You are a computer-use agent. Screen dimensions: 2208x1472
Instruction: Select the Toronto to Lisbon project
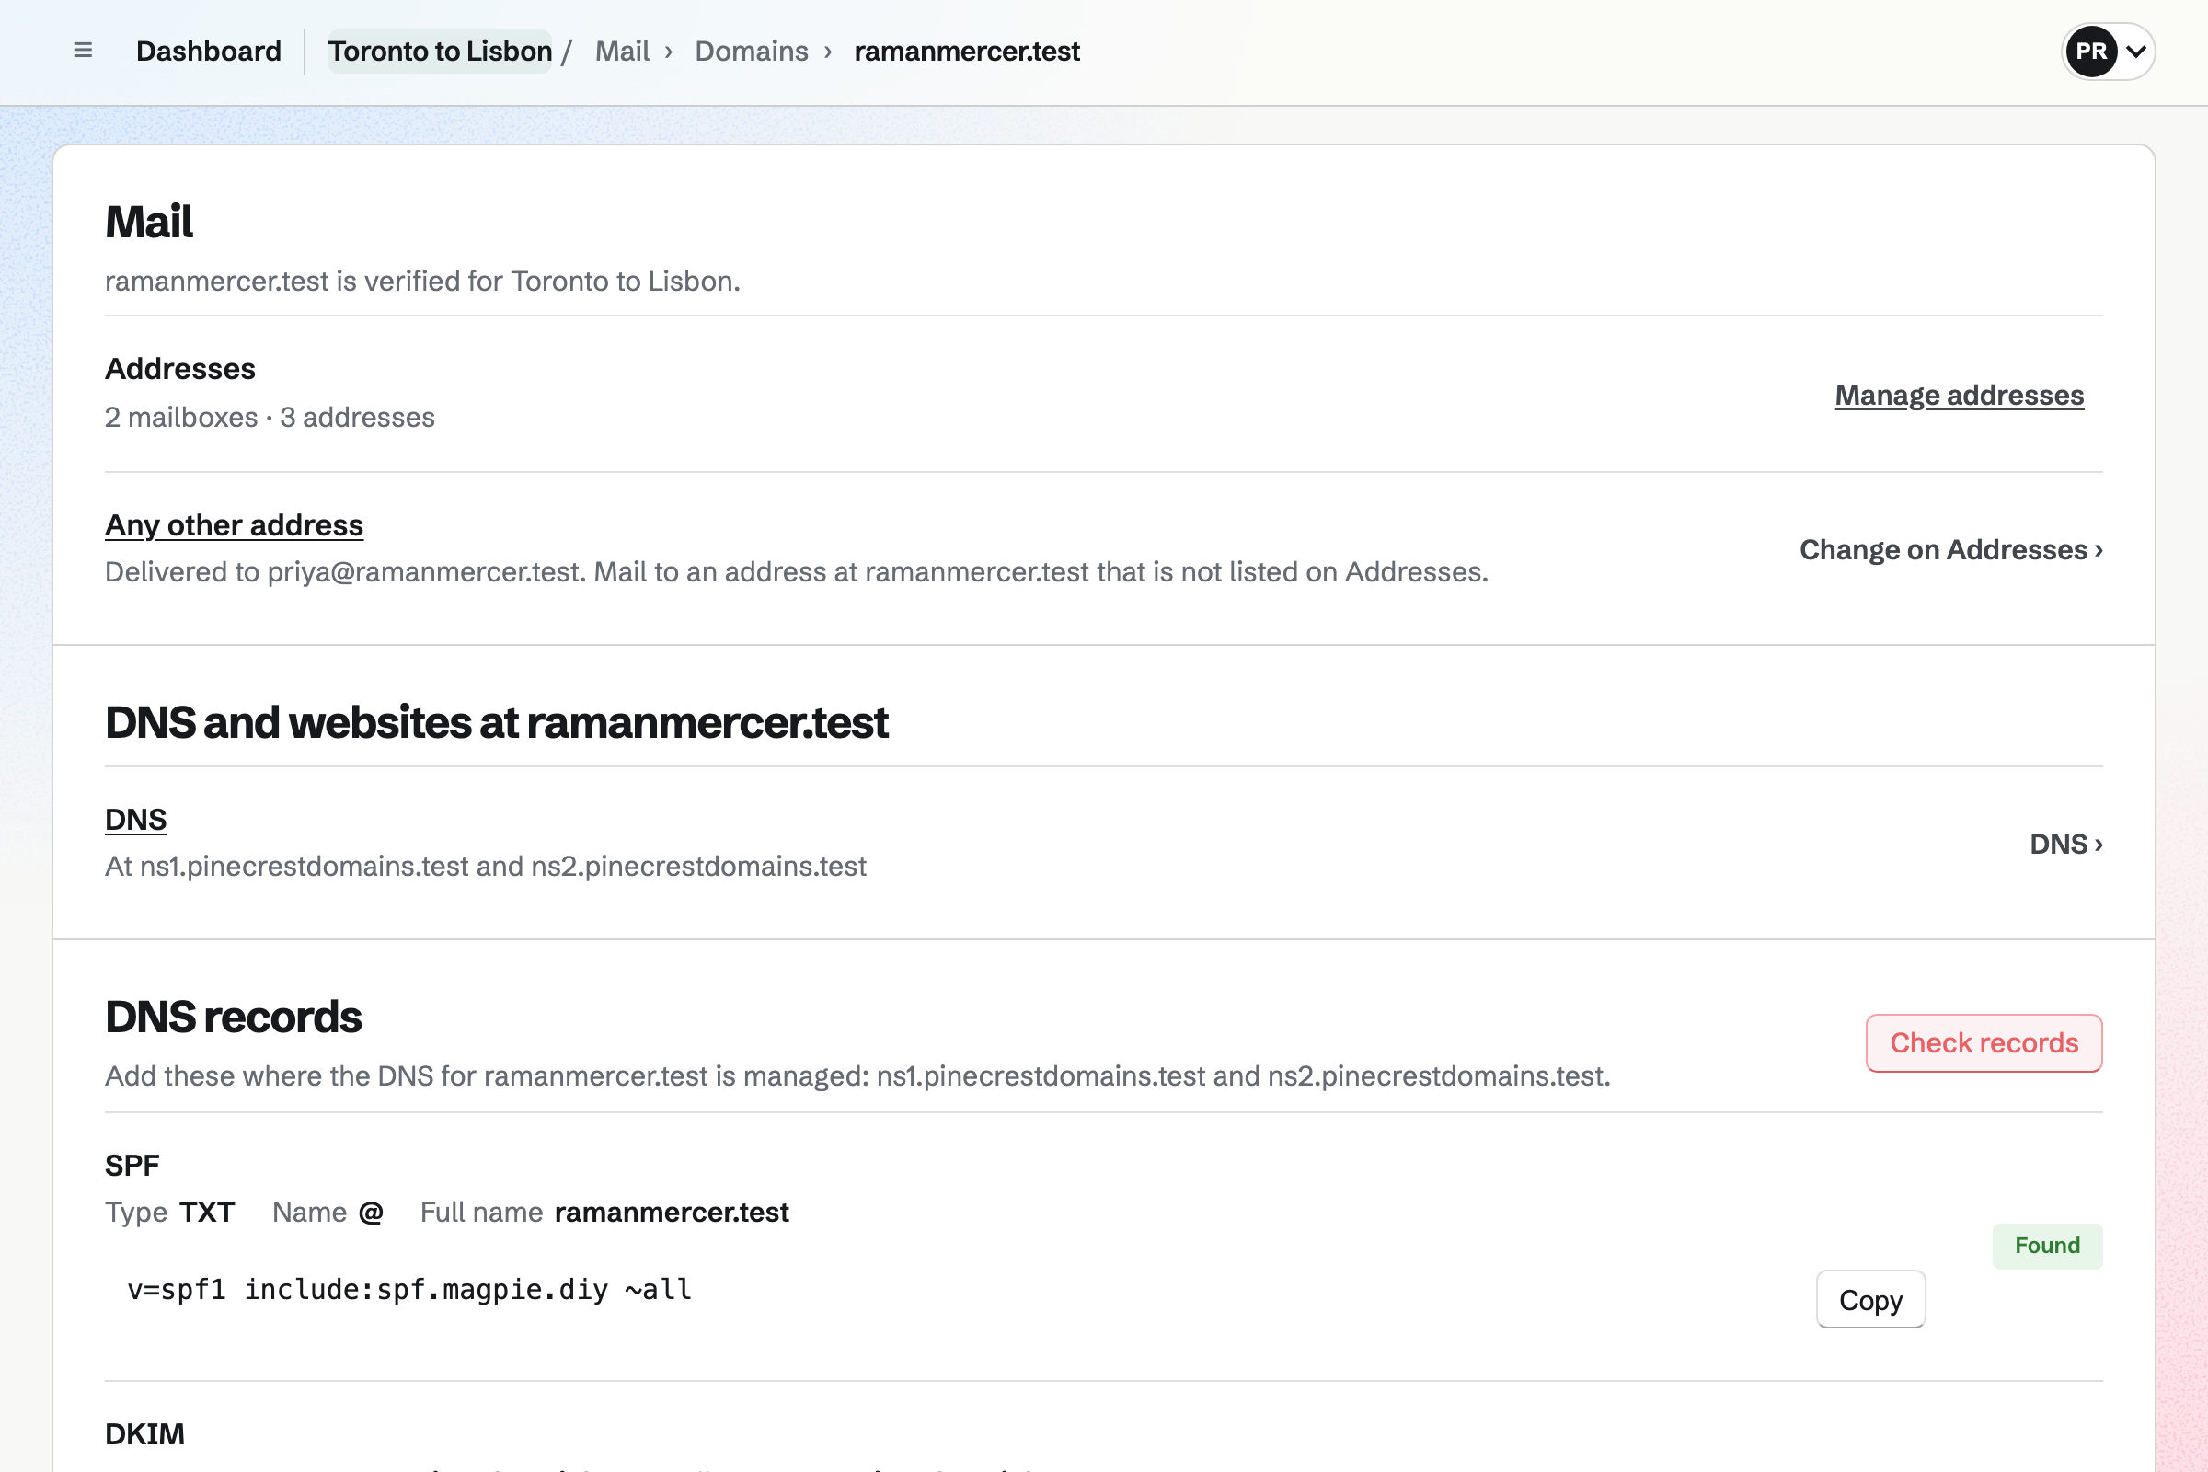[x=440, y=51]
